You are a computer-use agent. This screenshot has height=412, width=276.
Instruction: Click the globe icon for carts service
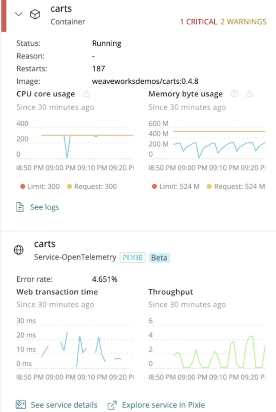pos(19,250)
